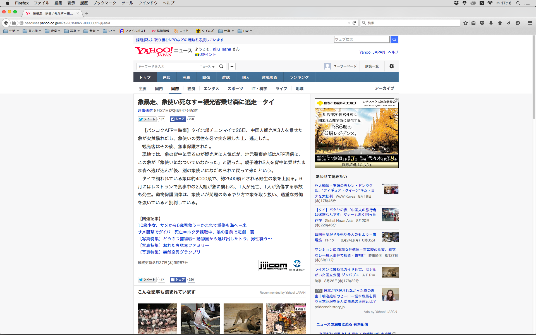The image size is (536, 335).
Task: Click the reload page icon
Action: click(x=354, y=23)
